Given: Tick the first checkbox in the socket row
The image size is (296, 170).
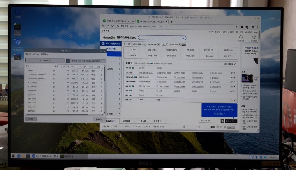Looking at the screenshot, I should coord(140,86).
